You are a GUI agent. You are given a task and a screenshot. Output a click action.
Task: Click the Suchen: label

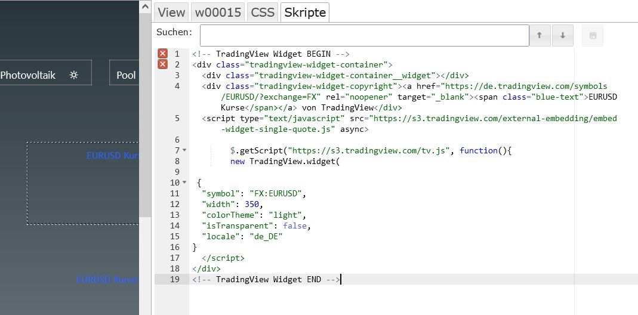[x=174, y=32]
